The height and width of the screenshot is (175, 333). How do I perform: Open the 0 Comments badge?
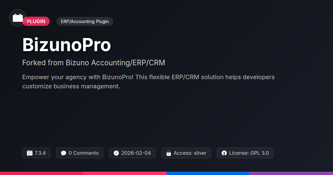pos(80,153)
